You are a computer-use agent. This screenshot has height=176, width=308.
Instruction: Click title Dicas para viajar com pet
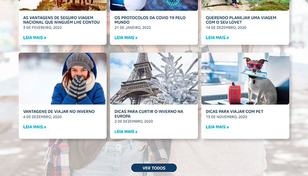click(235, 111)
